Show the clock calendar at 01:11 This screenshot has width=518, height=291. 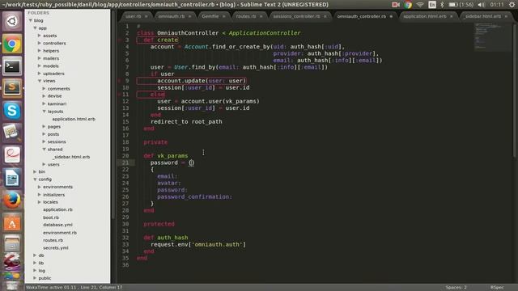coord(497,5)
